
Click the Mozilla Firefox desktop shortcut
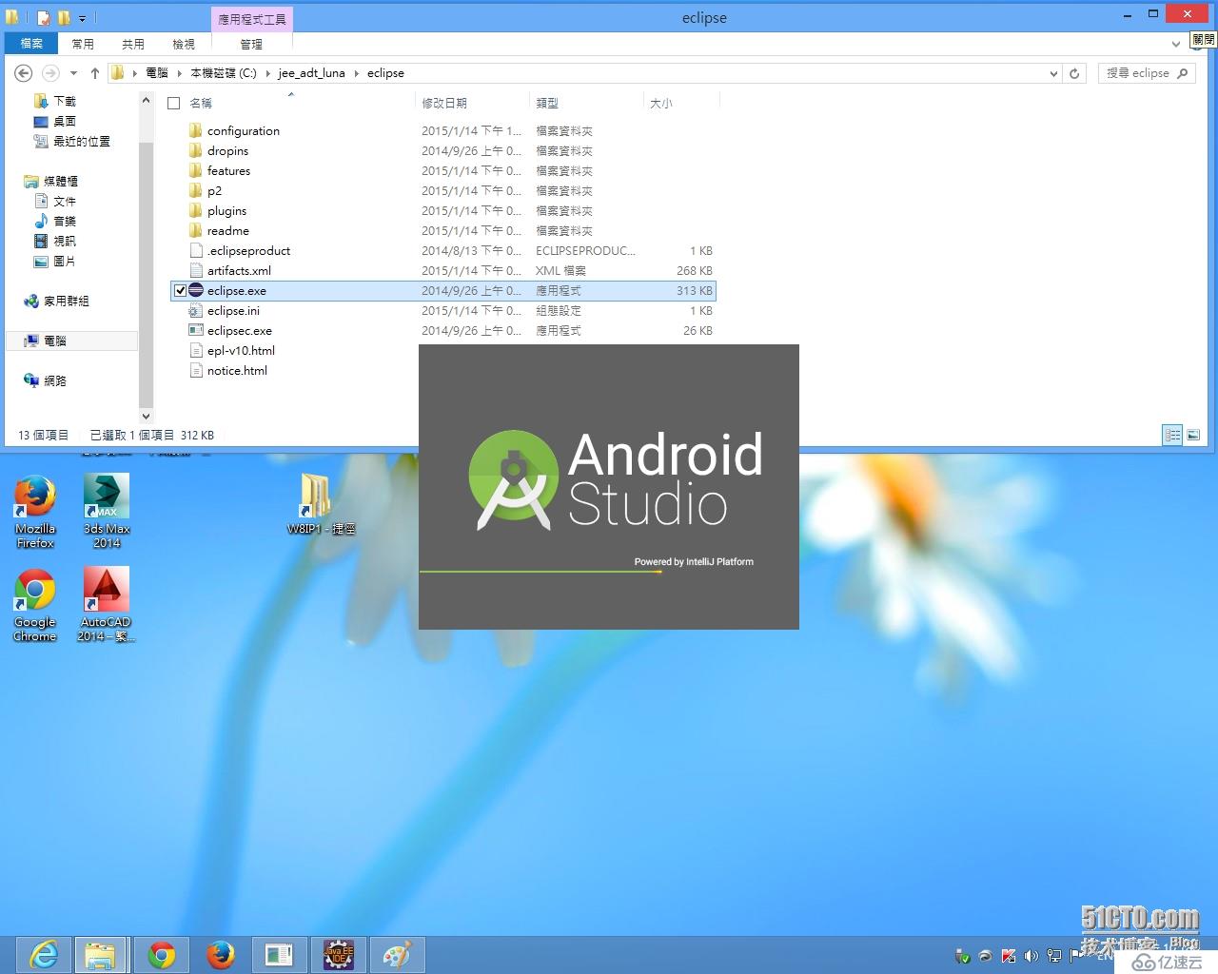[35, 512]
